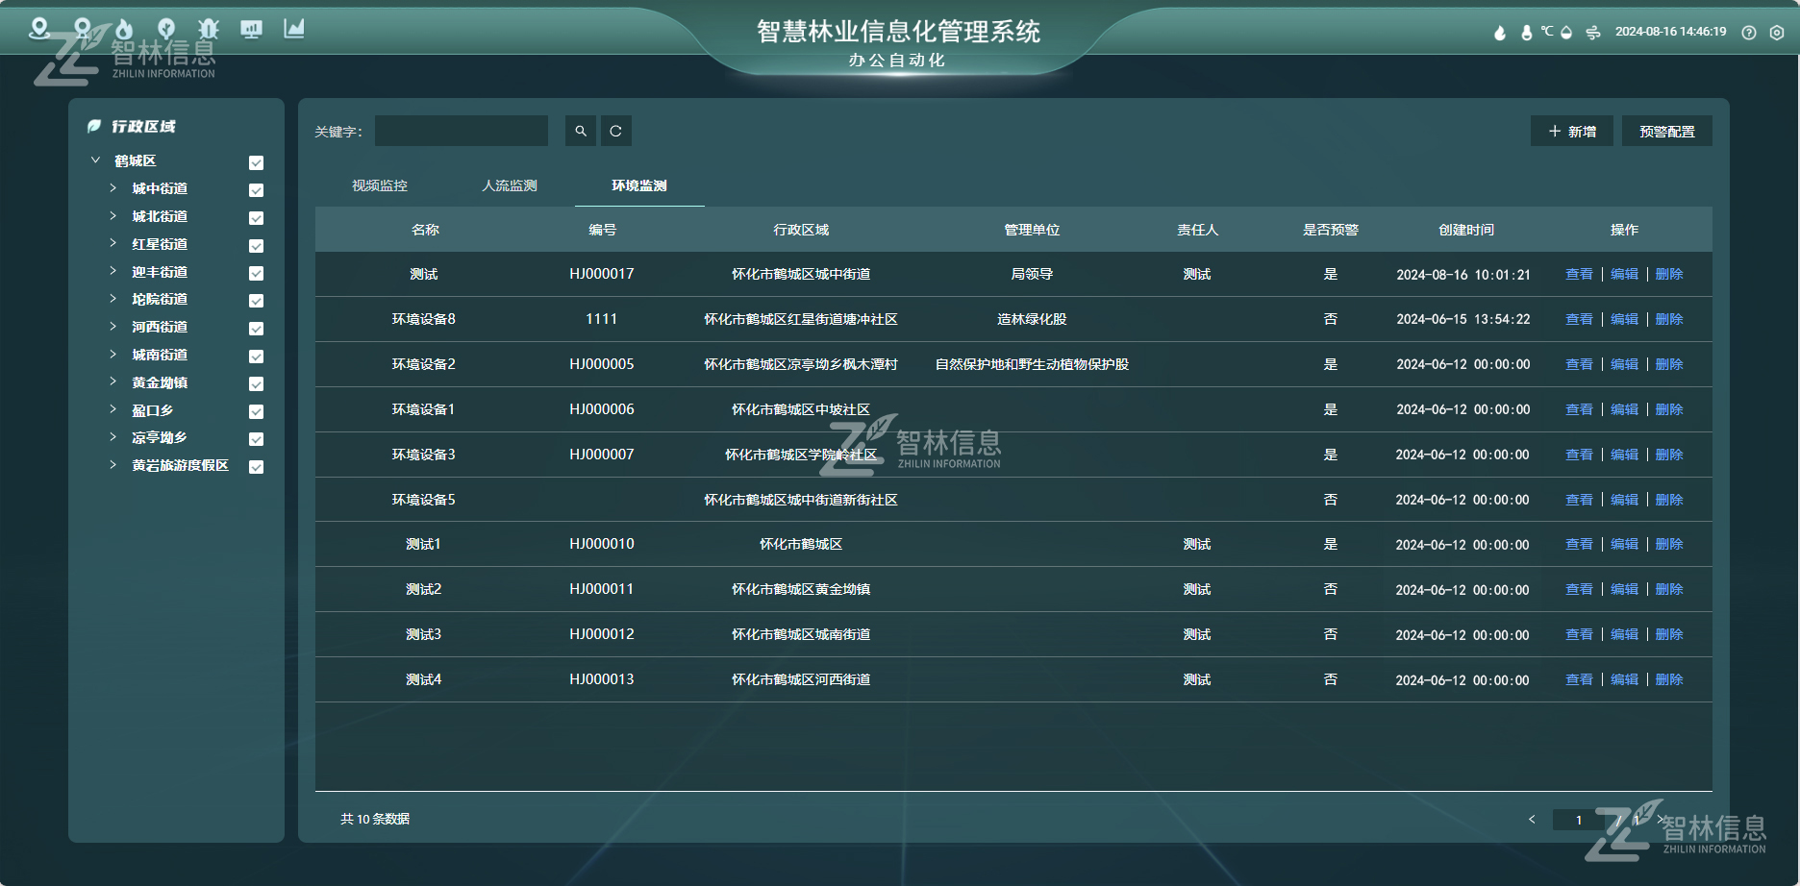Toggle the 黄岩旅游度假区 checkbox
The height and width of the screenshot is (886, 1800).
tap(256, 467)
